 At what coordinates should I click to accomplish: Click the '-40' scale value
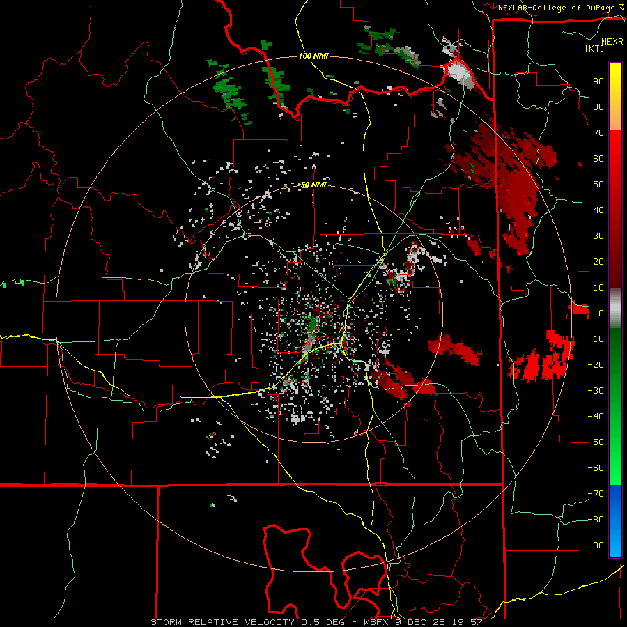pos(596,417)
